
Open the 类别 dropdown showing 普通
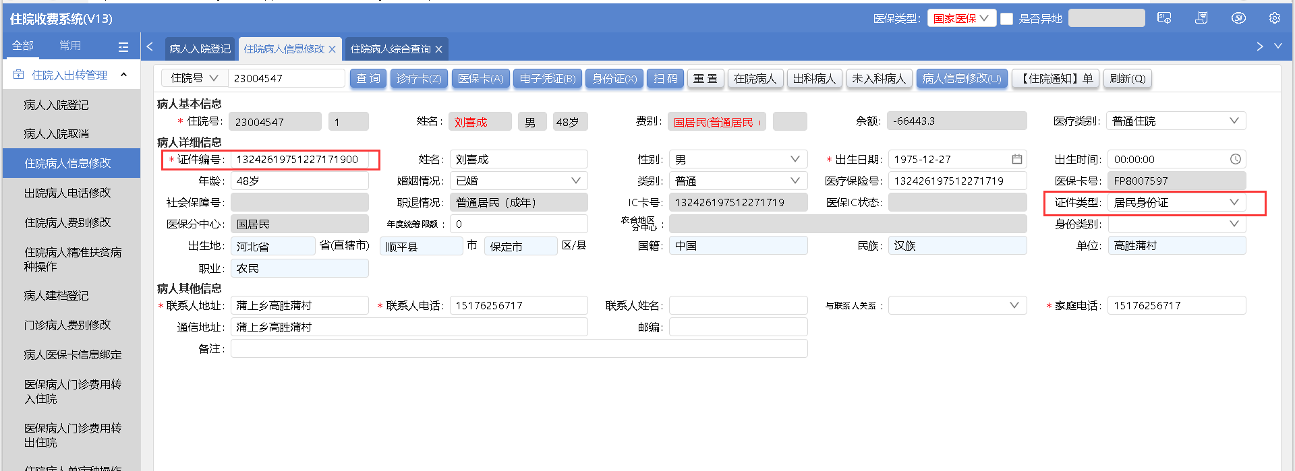pyautogui.click(x=738, y=181)
